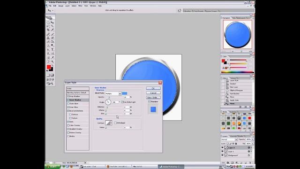Open Layers panel blending mode dropdown
This screenshot has width=300, height=169.
point(229,139)
